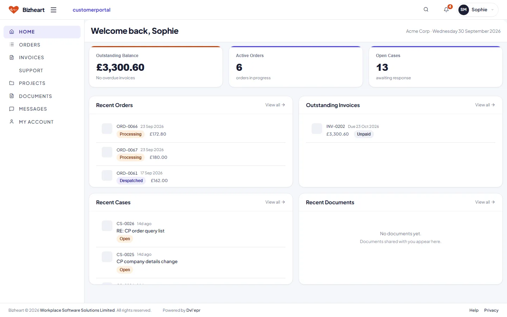This screenshot has height=317, width=507.
Task: Click the Orders list icon in sidebar
Action: pos(12,45)
